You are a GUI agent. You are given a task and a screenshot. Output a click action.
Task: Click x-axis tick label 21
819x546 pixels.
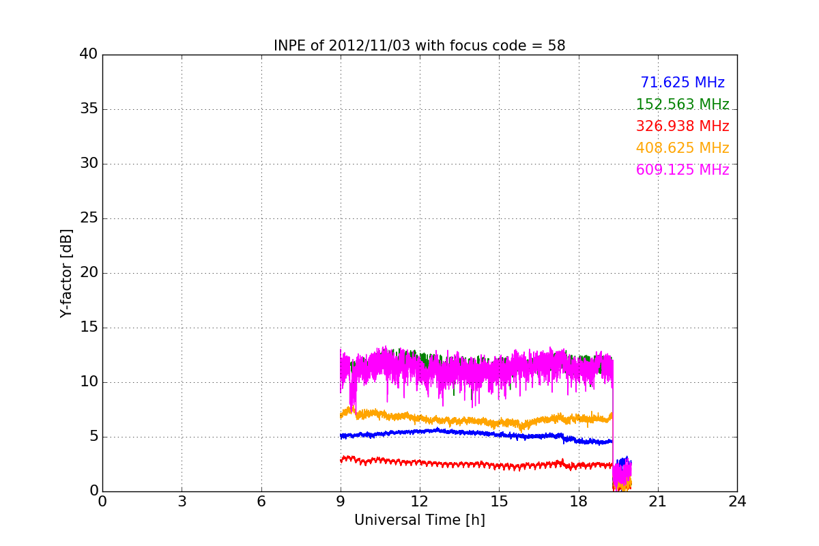pyautogui.click(x=658, y=502)
